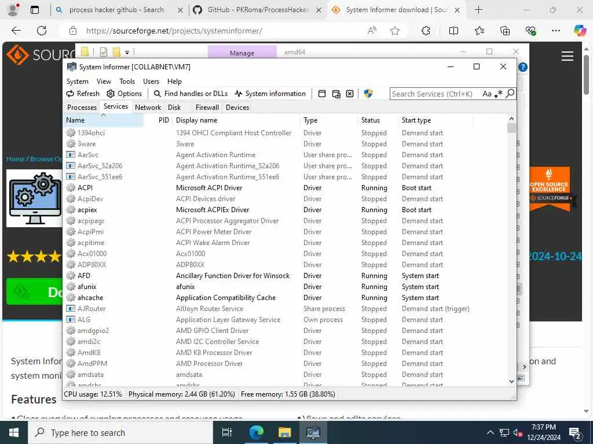Click the Refresh toolbar button

point(83,94)
